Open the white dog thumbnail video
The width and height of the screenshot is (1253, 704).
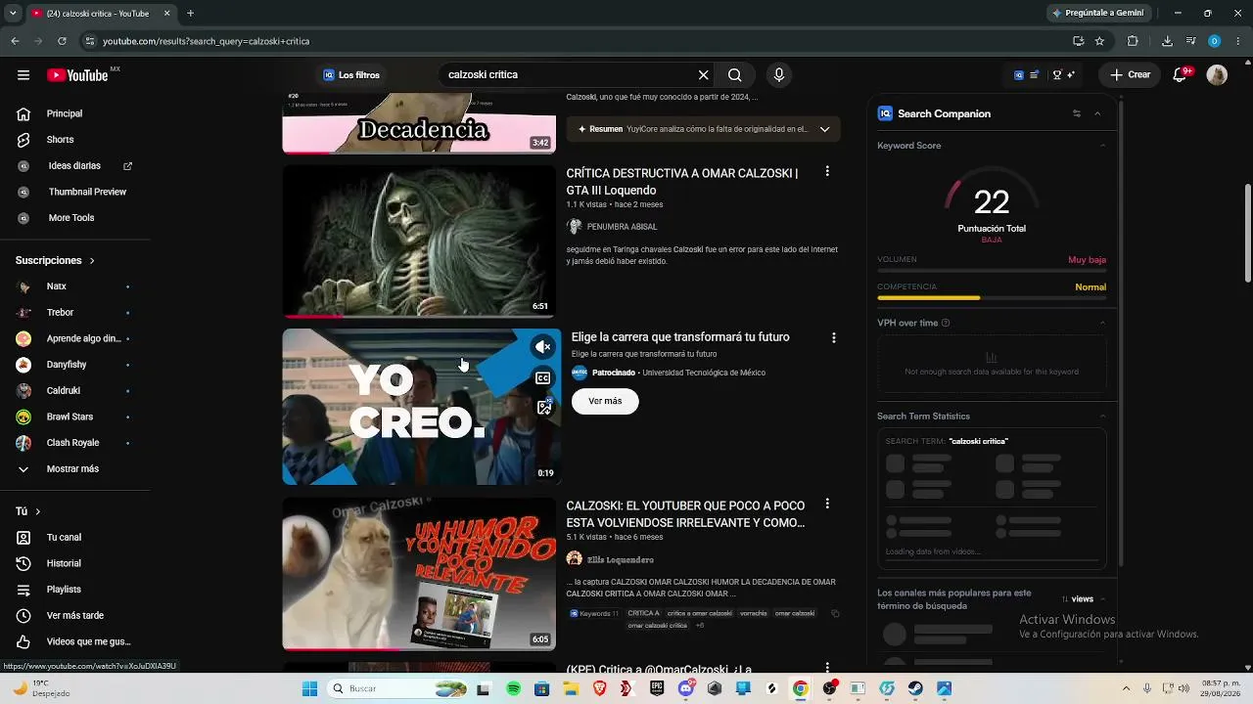pos(419,574)
